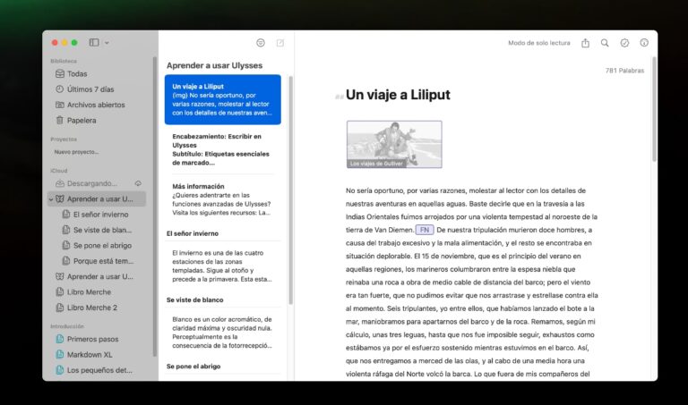Click Nuevo proyecto... link
This screenshot has width=688, height=405.
(76, 152)
